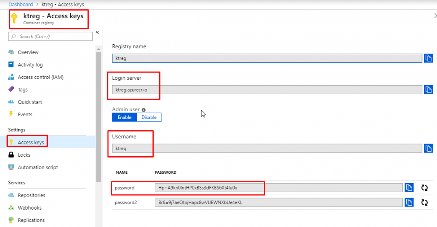Open Webhooks under Services
Image resolution: width=437 pixels, height=227 pixels.
[29, 208]
